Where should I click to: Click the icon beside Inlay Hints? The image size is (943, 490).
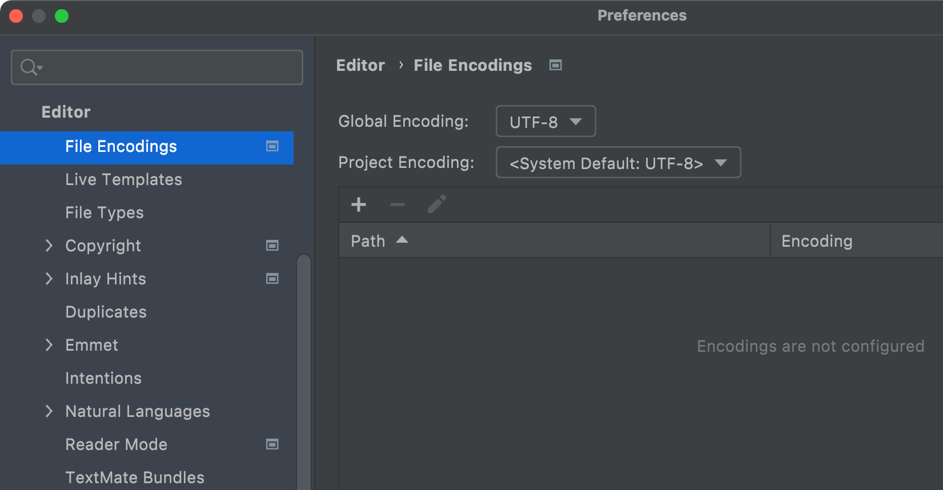272,279
